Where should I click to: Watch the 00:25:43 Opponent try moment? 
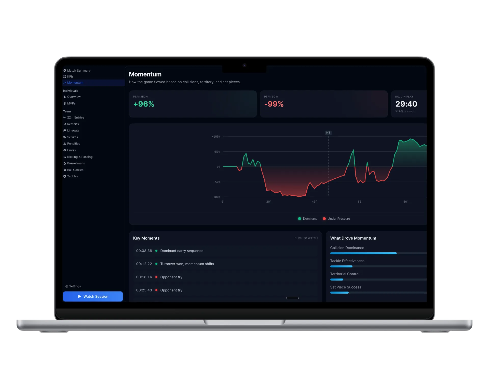point(225,290)
